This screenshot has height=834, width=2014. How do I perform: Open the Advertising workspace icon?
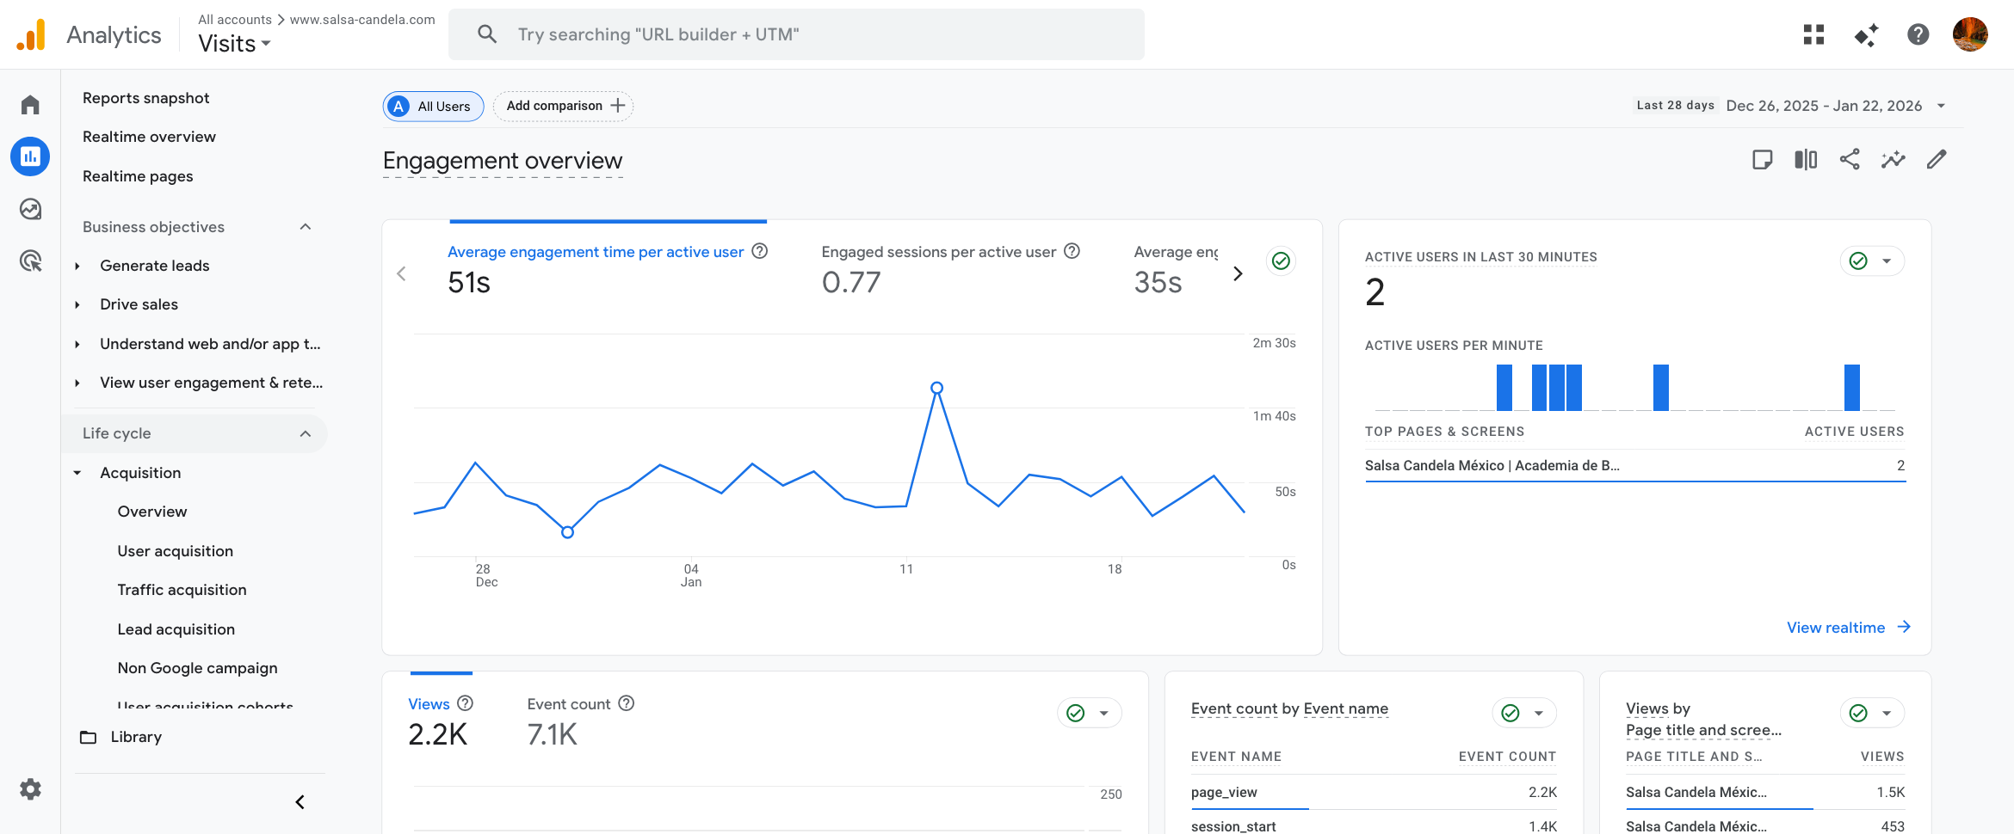(x=29, y=261)
